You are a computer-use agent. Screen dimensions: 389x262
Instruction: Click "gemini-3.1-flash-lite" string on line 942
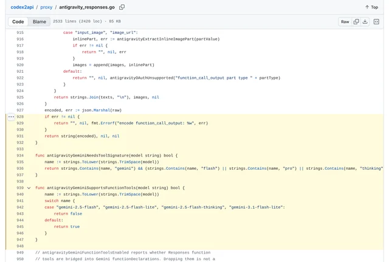click(x=256, y=207)
